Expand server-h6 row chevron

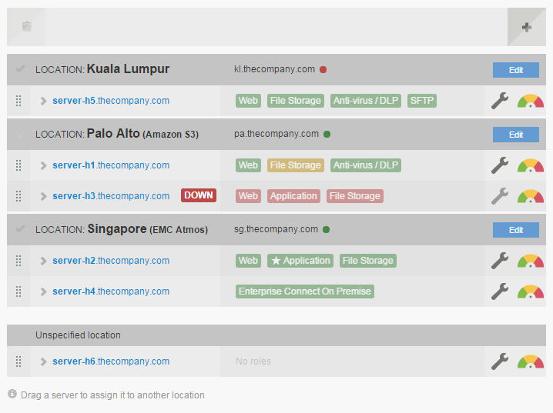(x=44, y=361)
